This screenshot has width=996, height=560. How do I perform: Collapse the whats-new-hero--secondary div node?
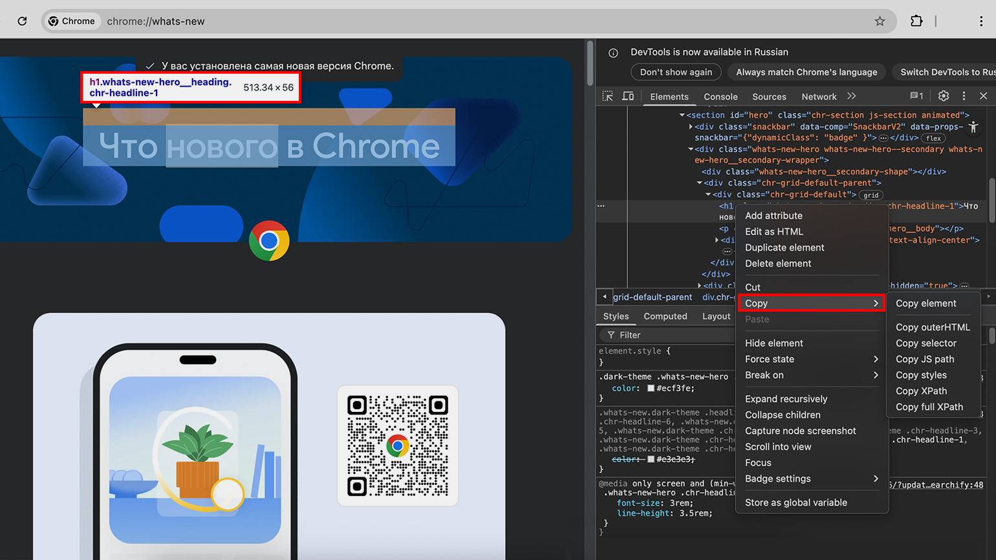[x=691, y=149]
